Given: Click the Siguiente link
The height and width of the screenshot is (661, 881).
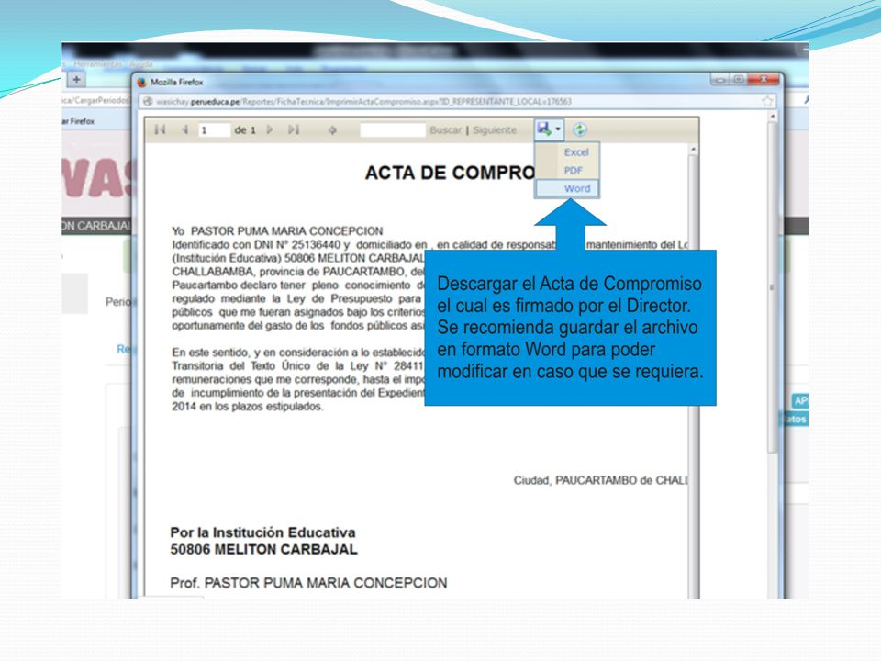Looking at the screenshot, I should [x=495, y=129].
